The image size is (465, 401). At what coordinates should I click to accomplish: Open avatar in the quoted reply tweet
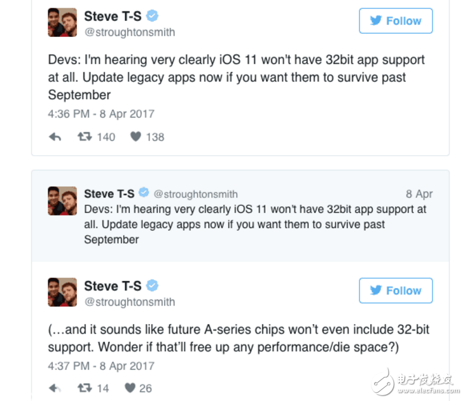62,201
